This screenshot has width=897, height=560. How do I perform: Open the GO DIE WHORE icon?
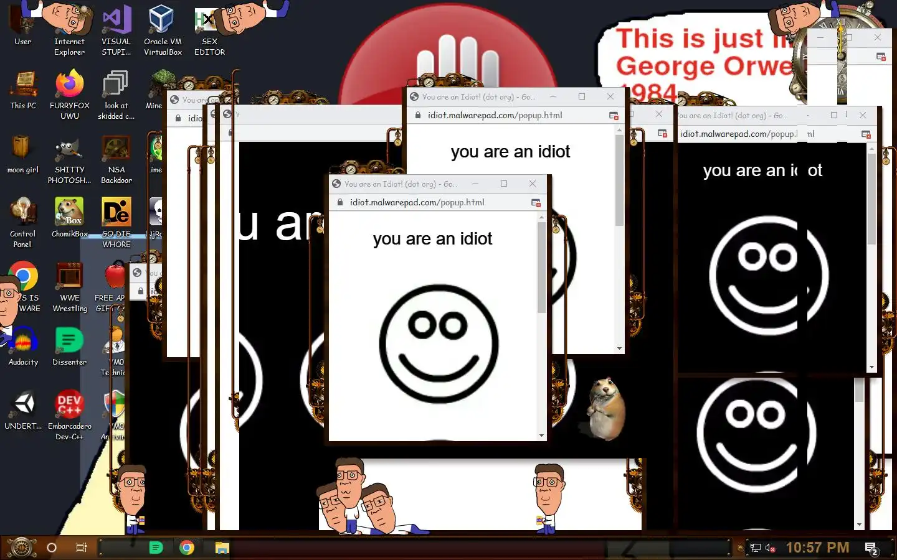coord(116,223)
